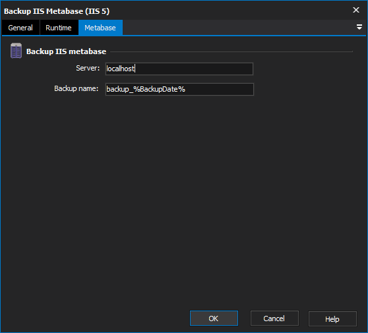Click the "Backup IIS metabase" section heading
The width and height of the screenshot is (368, 333).
(66, 51)
